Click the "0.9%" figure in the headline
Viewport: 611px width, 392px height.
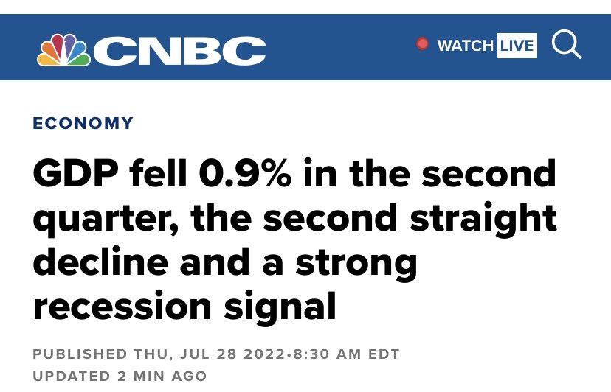point(245,174)
